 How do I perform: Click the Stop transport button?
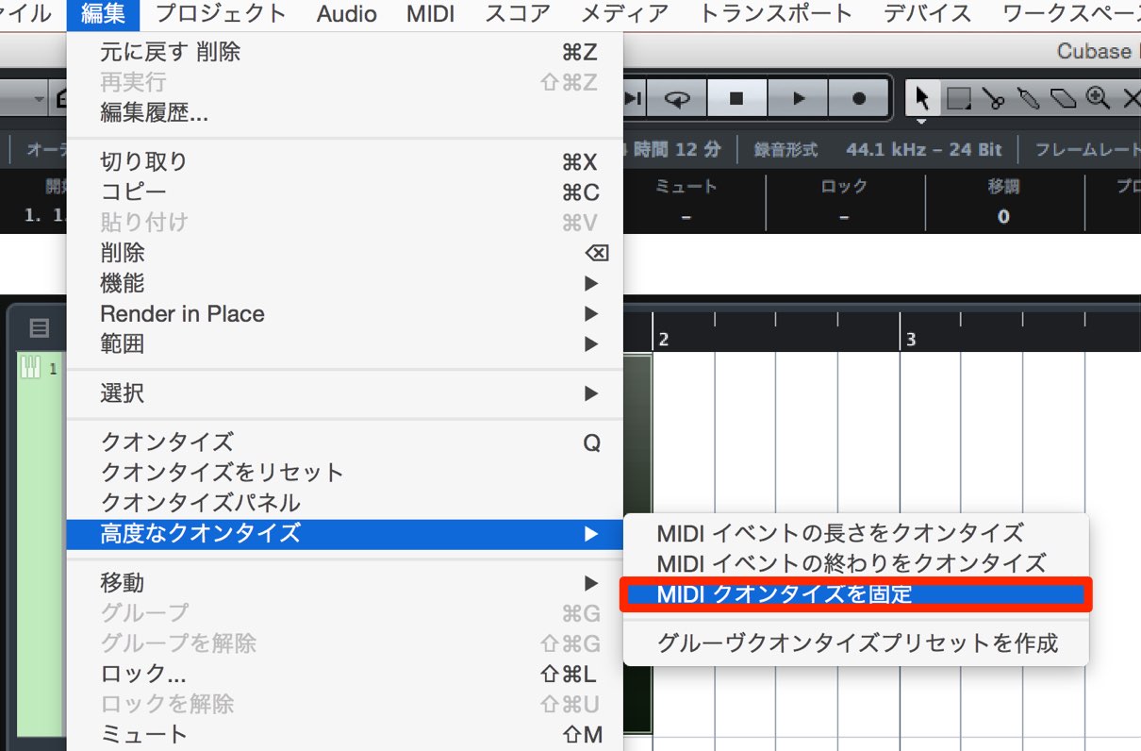[x=737, y=98]
